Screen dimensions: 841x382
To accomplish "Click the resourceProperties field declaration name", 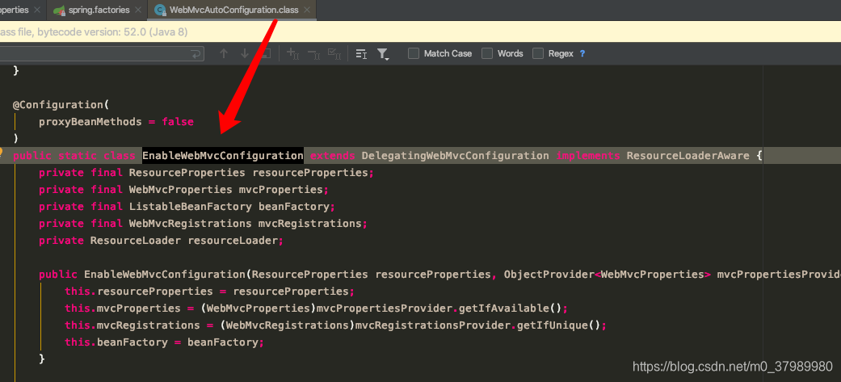I will pyautogui.click(x=310, y=173).
